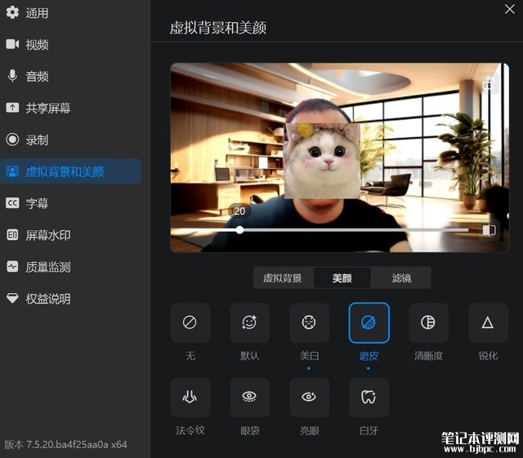Select 磨皮 skin smoothing effect
The height and width of the screenshot is (458, 523).
369,322
